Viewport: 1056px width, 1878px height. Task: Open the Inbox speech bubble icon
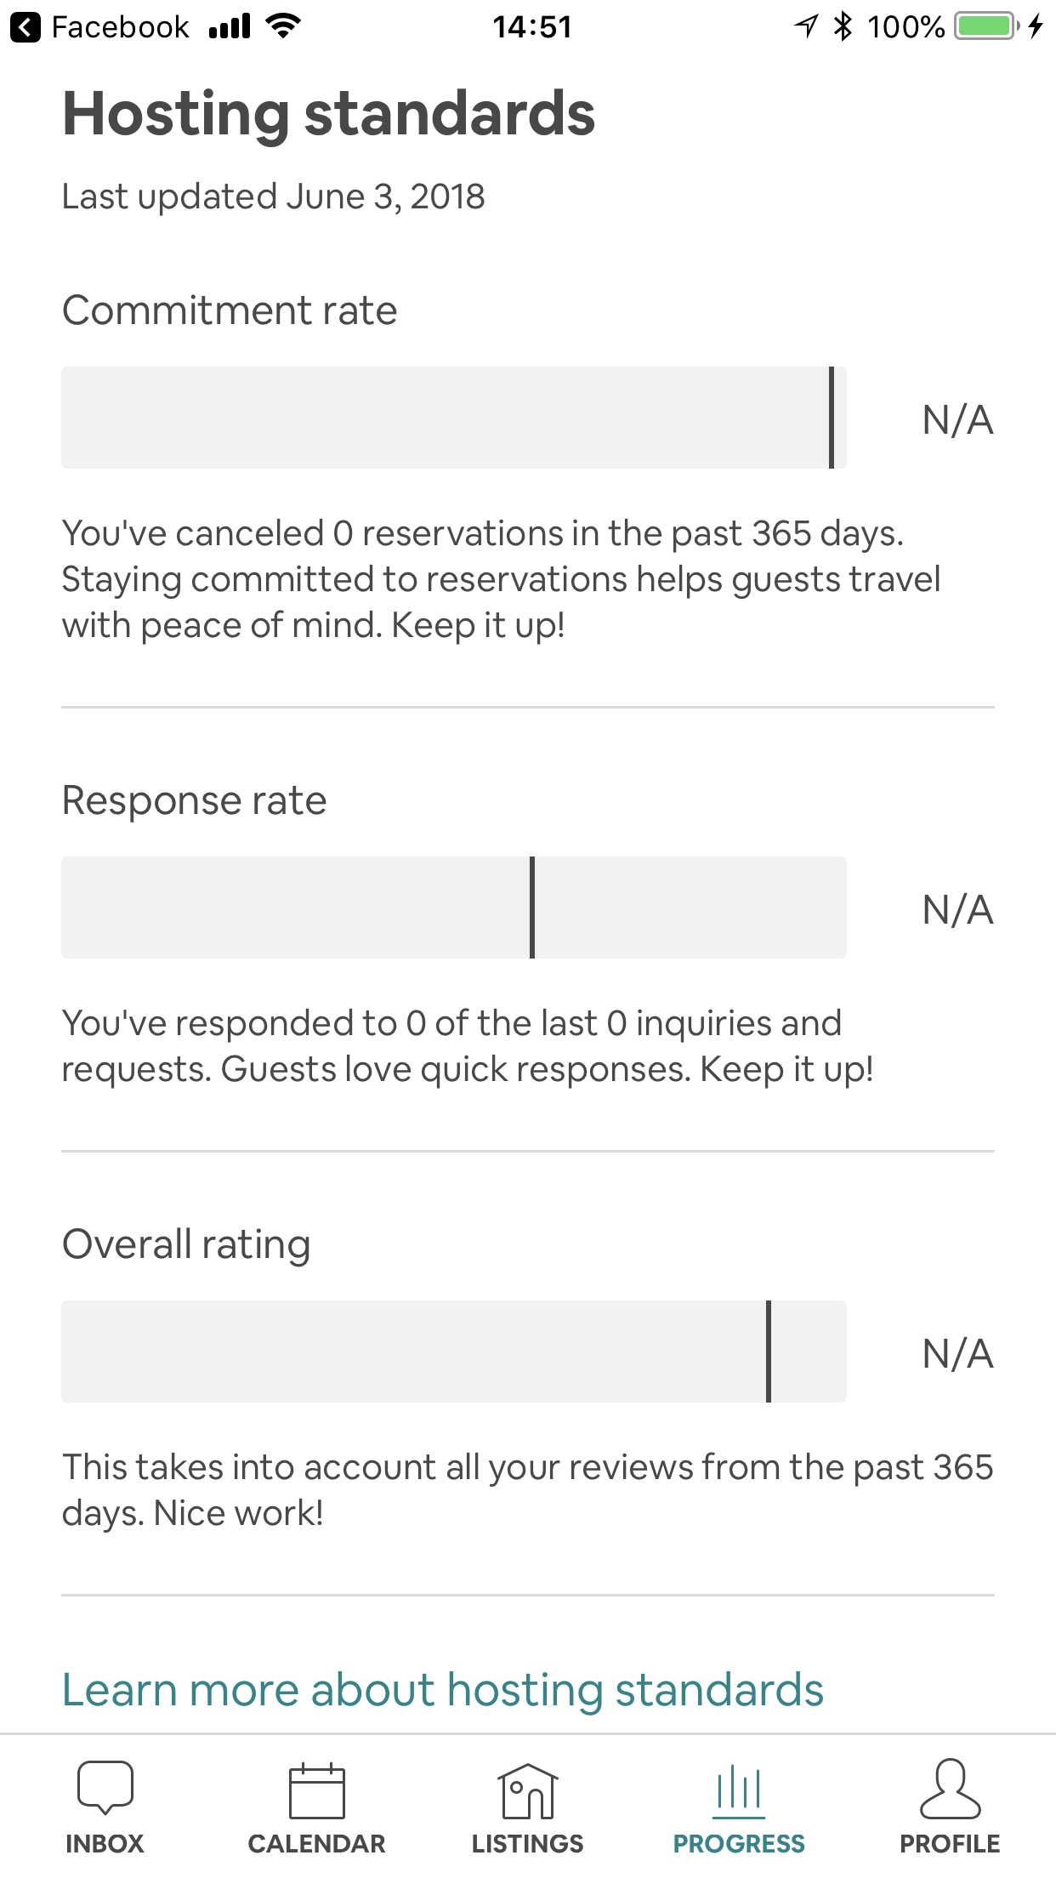click(105, 1788)
